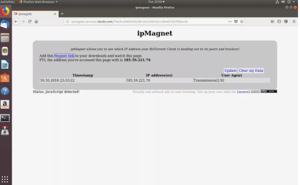Image resolution: width=300 pixels, height=185 pixels.
Task: Click the Timestamp column header
Action: tap(82, 75)
